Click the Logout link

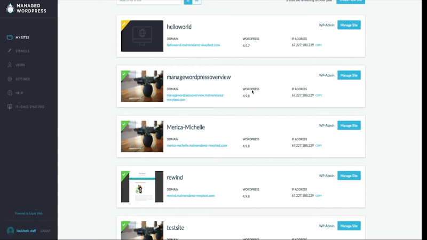(45, 231)
